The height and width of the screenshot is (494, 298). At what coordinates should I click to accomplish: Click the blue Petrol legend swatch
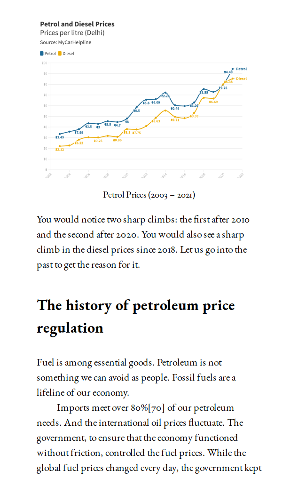[x=42, y=54]
